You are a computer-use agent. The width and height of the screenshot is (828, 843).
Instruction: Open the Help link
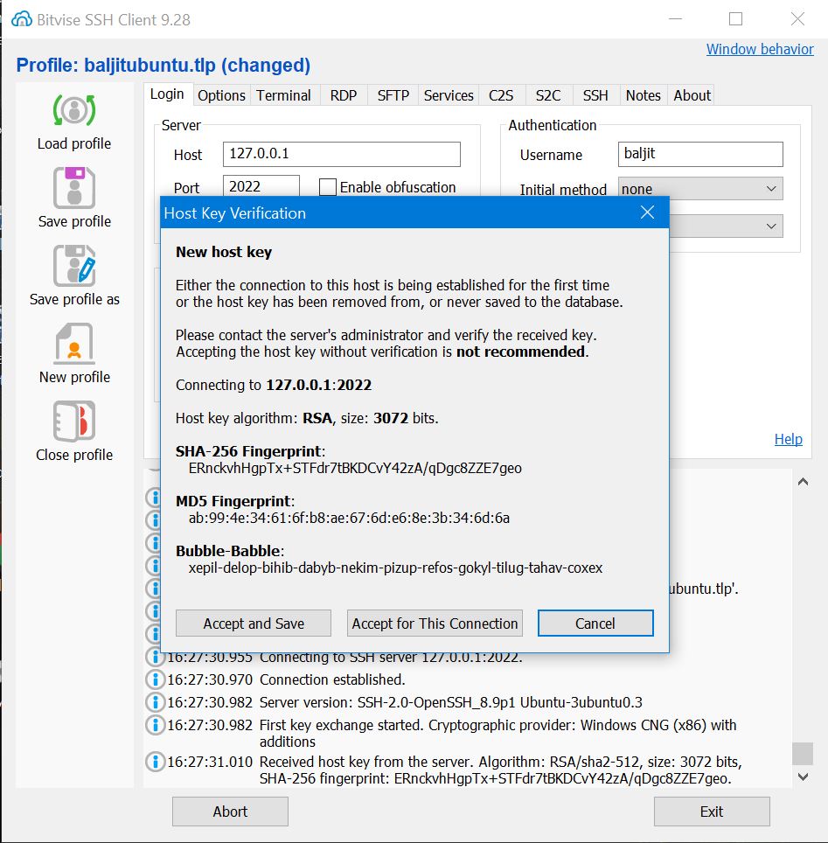coord(788,439)
